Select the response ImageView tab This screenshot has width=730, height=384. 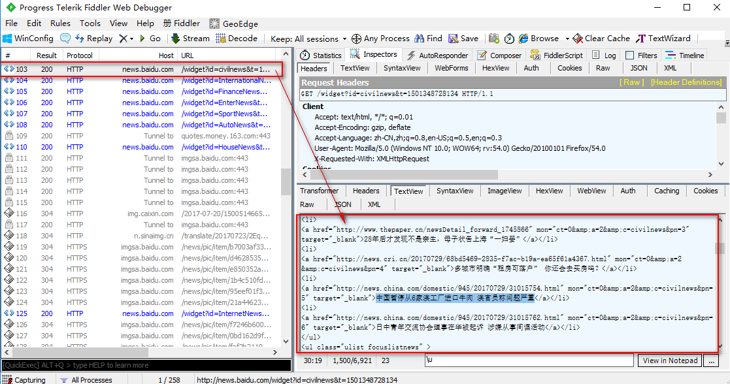(x=504, y=191)
